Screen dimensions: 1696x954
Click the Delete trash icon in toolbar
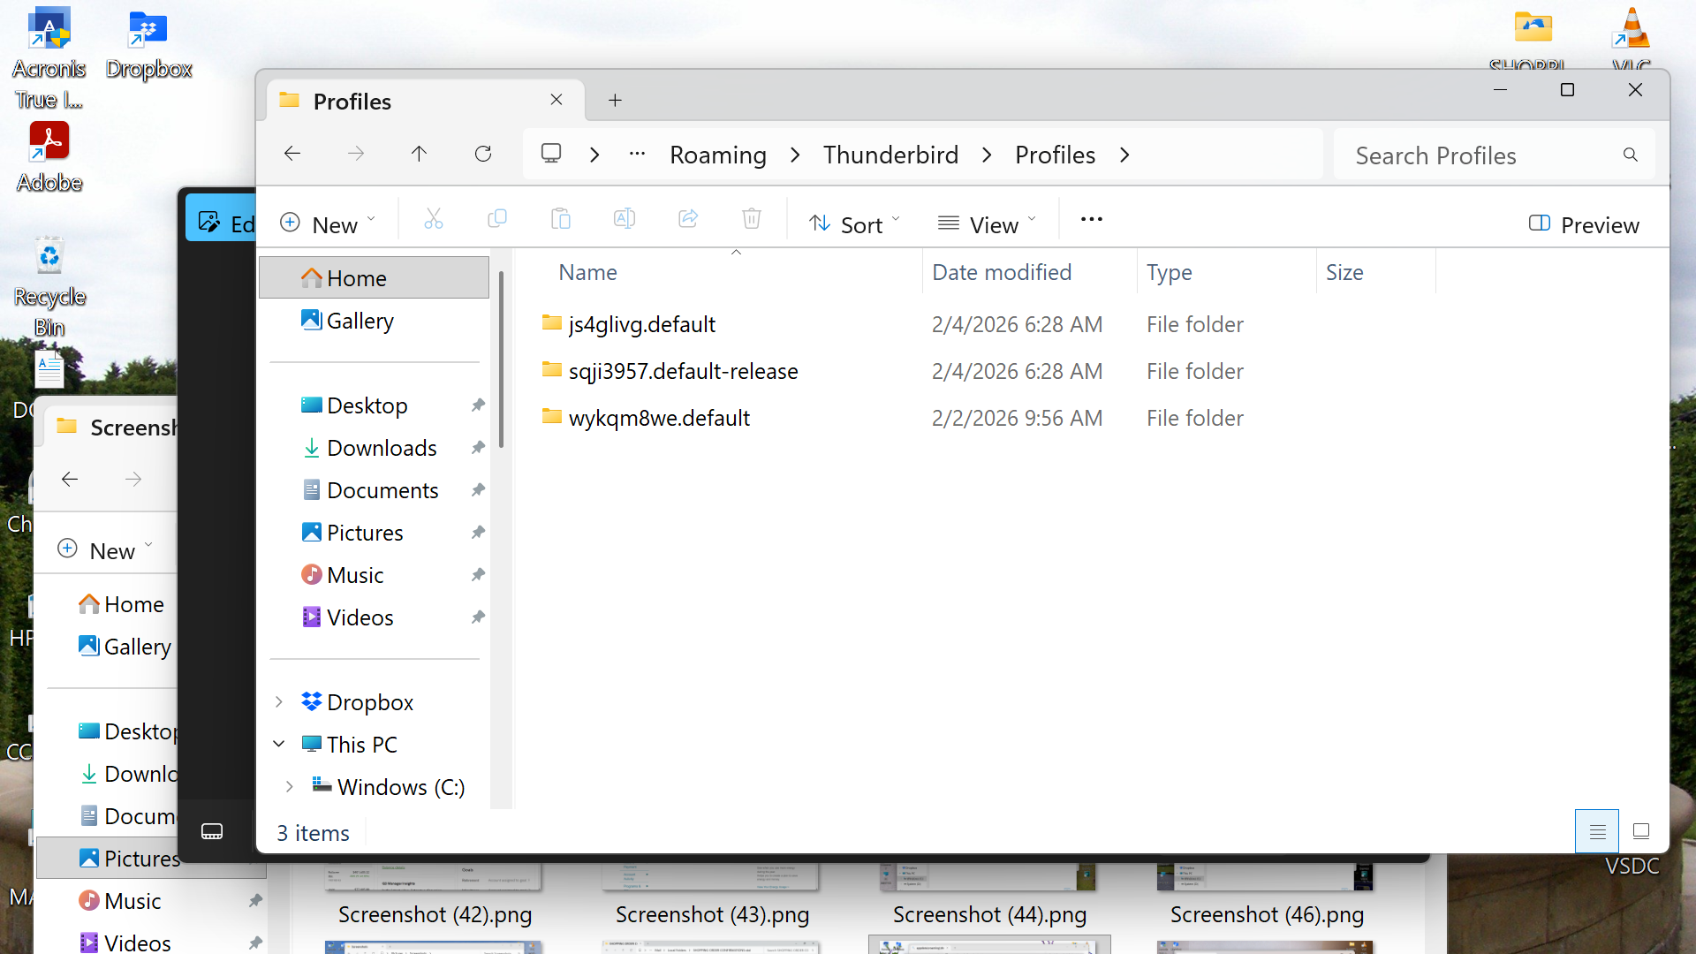pyautogui.click(x=751, y=219)
